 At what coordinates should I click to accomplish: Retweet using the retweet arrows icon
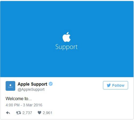[18, 113]
